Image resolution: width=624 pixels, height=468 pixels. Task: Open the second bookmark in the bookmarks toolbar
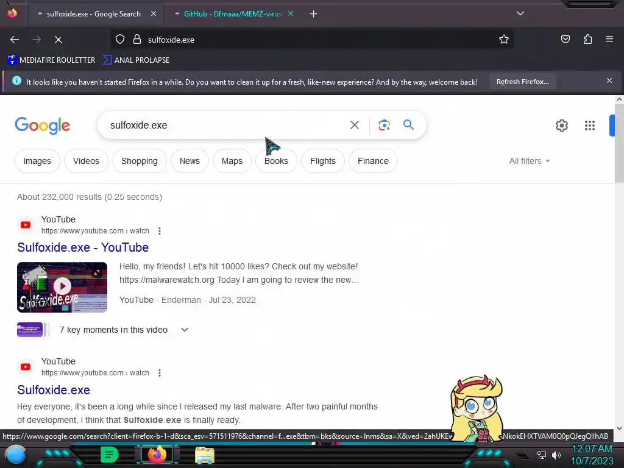coord(136,60)
